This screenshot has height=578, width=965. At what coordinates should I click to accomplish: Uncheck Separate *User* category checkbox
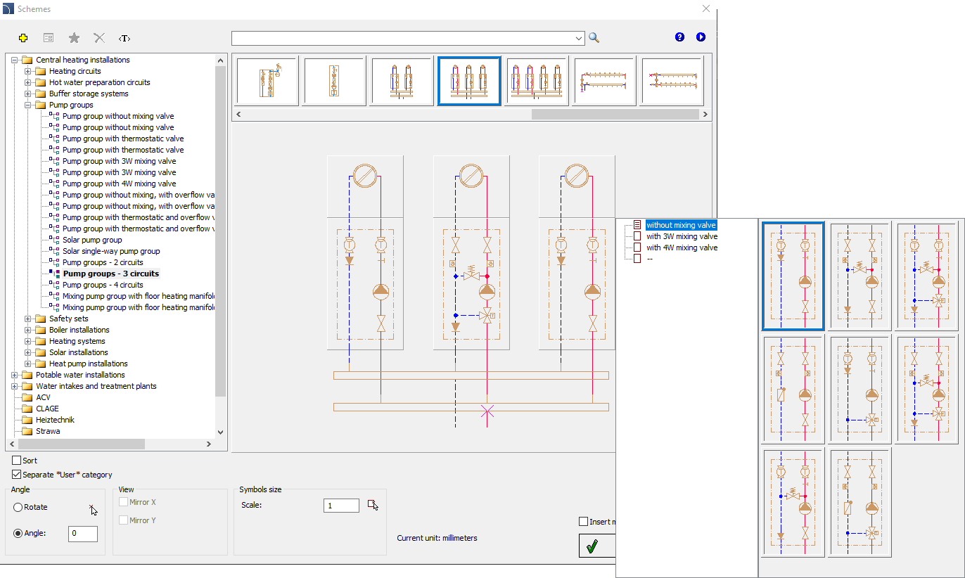pyautogui.click(x=17, y=475)
